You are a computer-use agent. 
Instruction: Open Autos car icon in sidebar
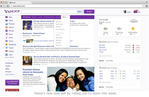coord(6,41)
